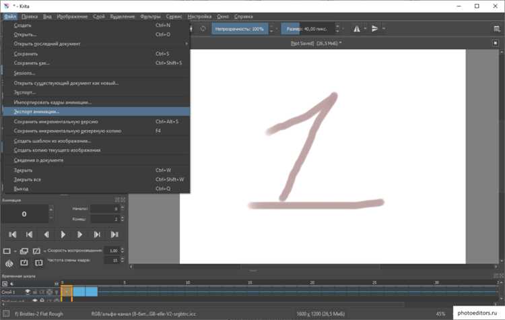Viewport: 505px width, 320px height.
Task: Click the Начало start frame field
Action: [x=105, y=209]
